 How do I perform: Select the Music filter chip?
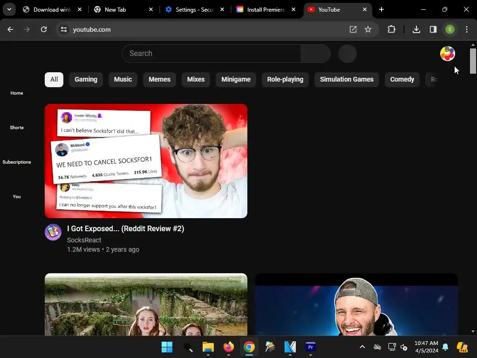click(123, 79)
